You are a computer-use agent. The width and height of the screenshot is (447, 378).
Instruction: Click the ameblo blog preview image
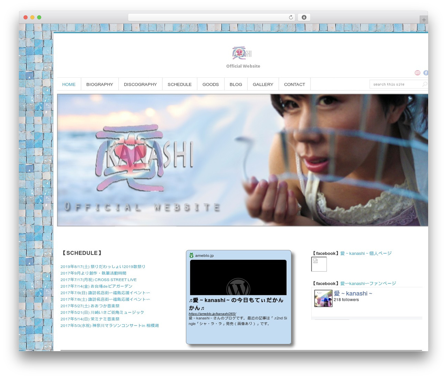coord(238,277)
